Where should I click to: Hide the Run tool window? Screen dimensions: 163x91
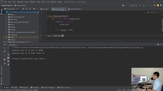pos(161,44)
